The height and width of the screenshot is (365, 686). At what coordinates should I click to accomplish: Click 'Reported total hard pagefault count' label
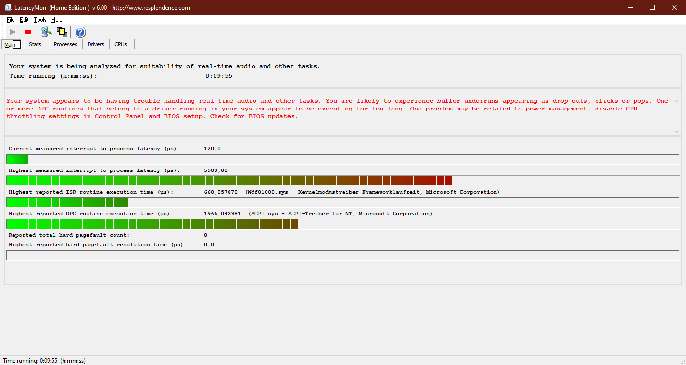coord(69,235)
